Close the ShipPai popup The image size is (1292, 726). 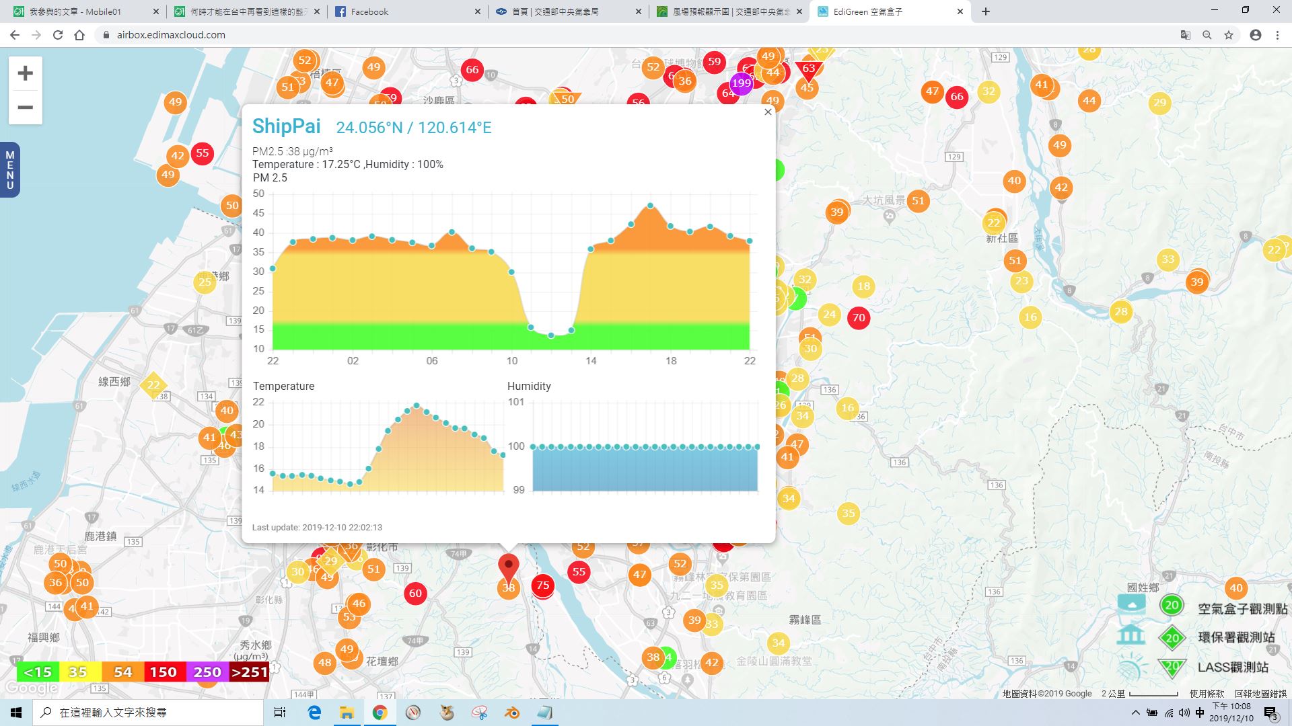tap(768, 112)
